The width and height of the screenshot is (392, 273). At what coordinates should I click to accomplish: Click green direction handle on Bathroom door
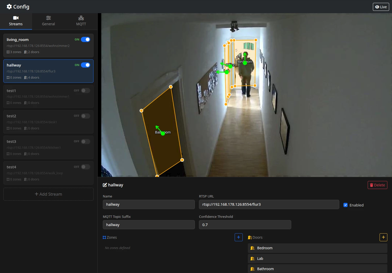point(163,133)
